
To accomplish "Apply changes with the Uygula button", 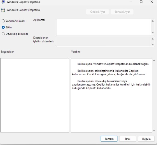I will [146, 139].
